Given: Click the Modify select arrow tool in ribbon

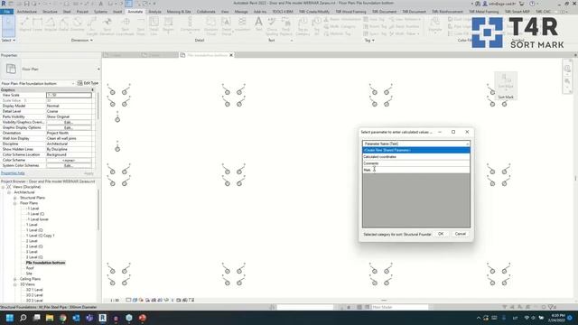Looking at the screenshot, I should pos(8,25).
